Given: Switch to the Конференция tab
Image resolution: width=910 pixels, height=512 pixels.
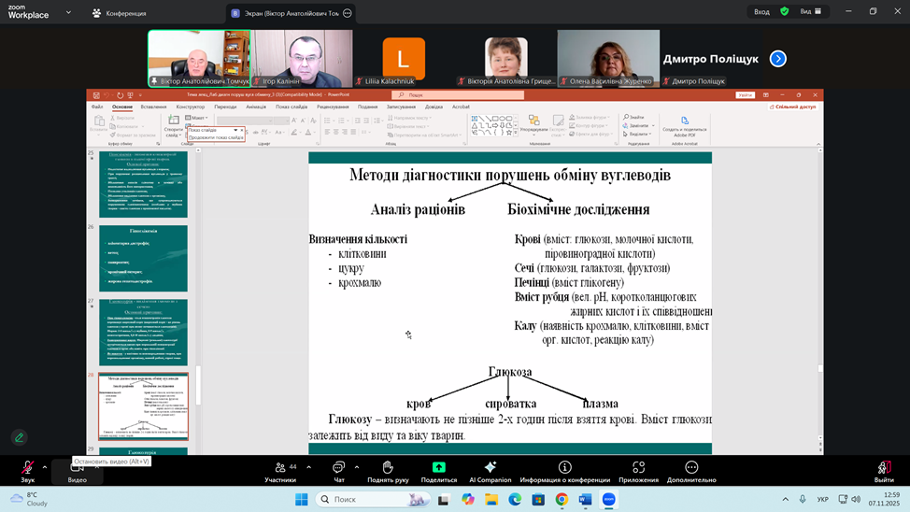Looking at the screenshot, I should click(120, 13).
